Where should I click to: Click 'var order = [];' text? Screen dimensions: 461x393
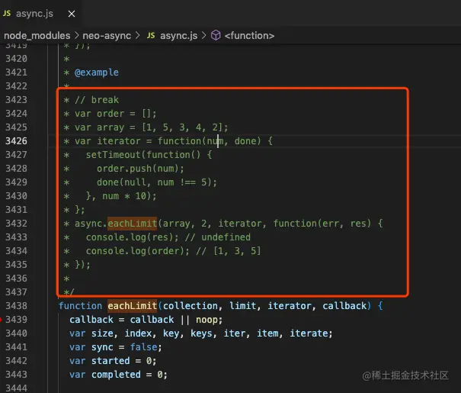click(116, 114)
